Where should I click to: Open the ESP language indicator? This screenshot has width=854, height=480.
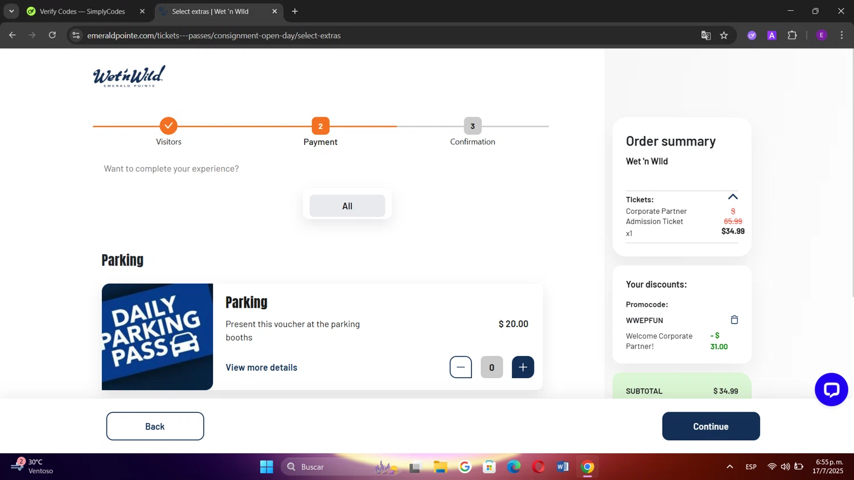coord(751,467)
